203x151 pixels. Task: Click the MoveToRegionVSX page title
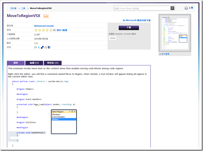[x=24, y=16]
